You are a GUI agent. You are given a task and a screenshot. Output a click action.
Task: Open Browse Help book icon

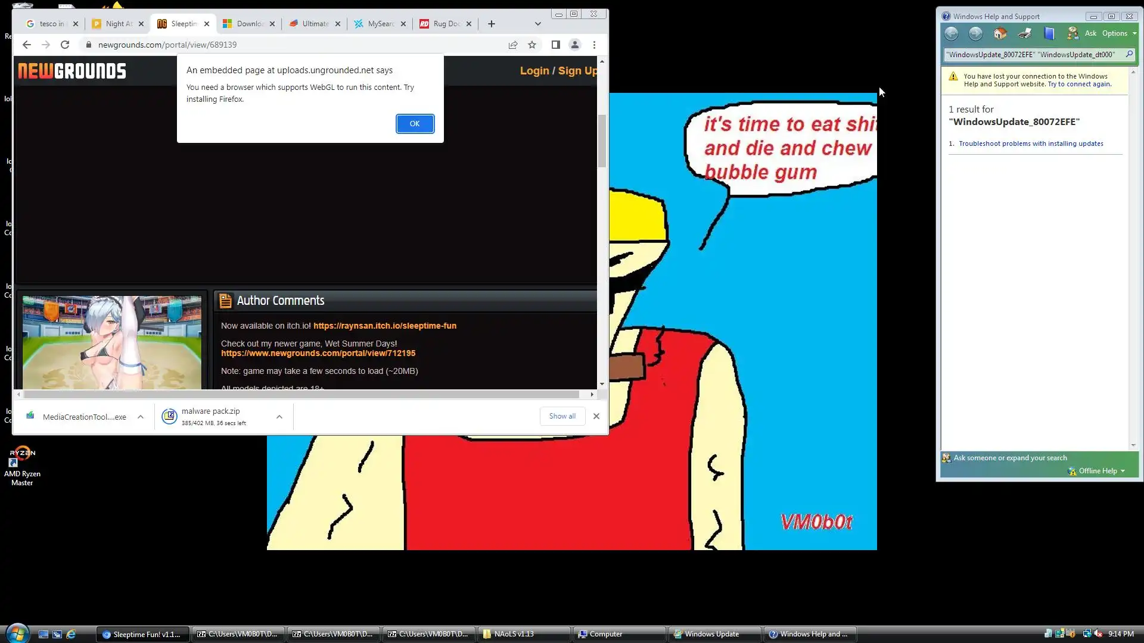click(x=1049, y=33)
